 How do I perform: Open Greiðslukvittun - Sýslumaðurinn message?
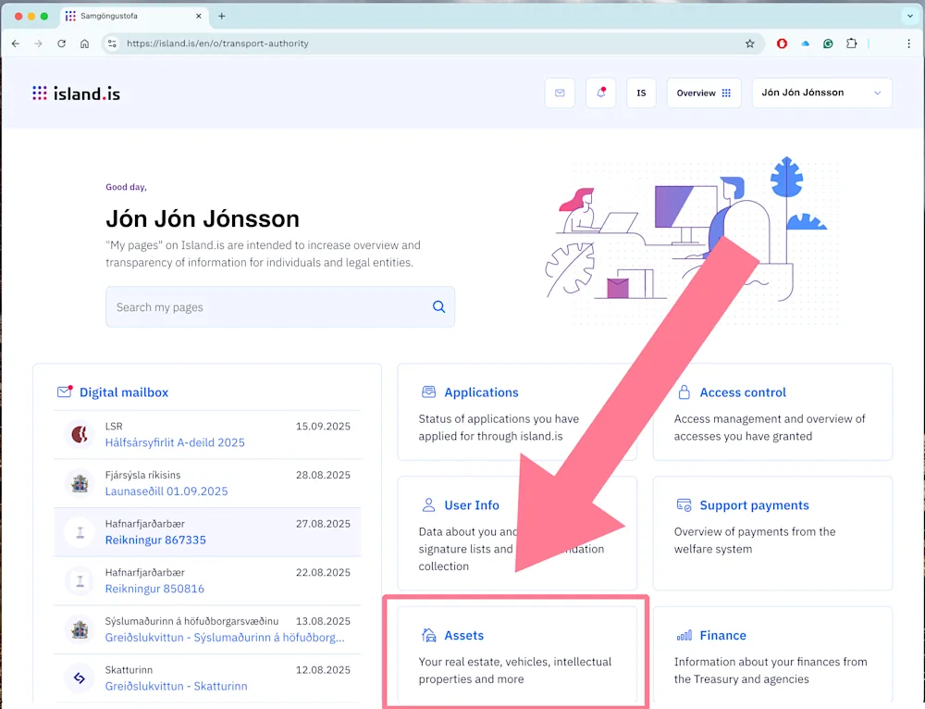(225, 638)
